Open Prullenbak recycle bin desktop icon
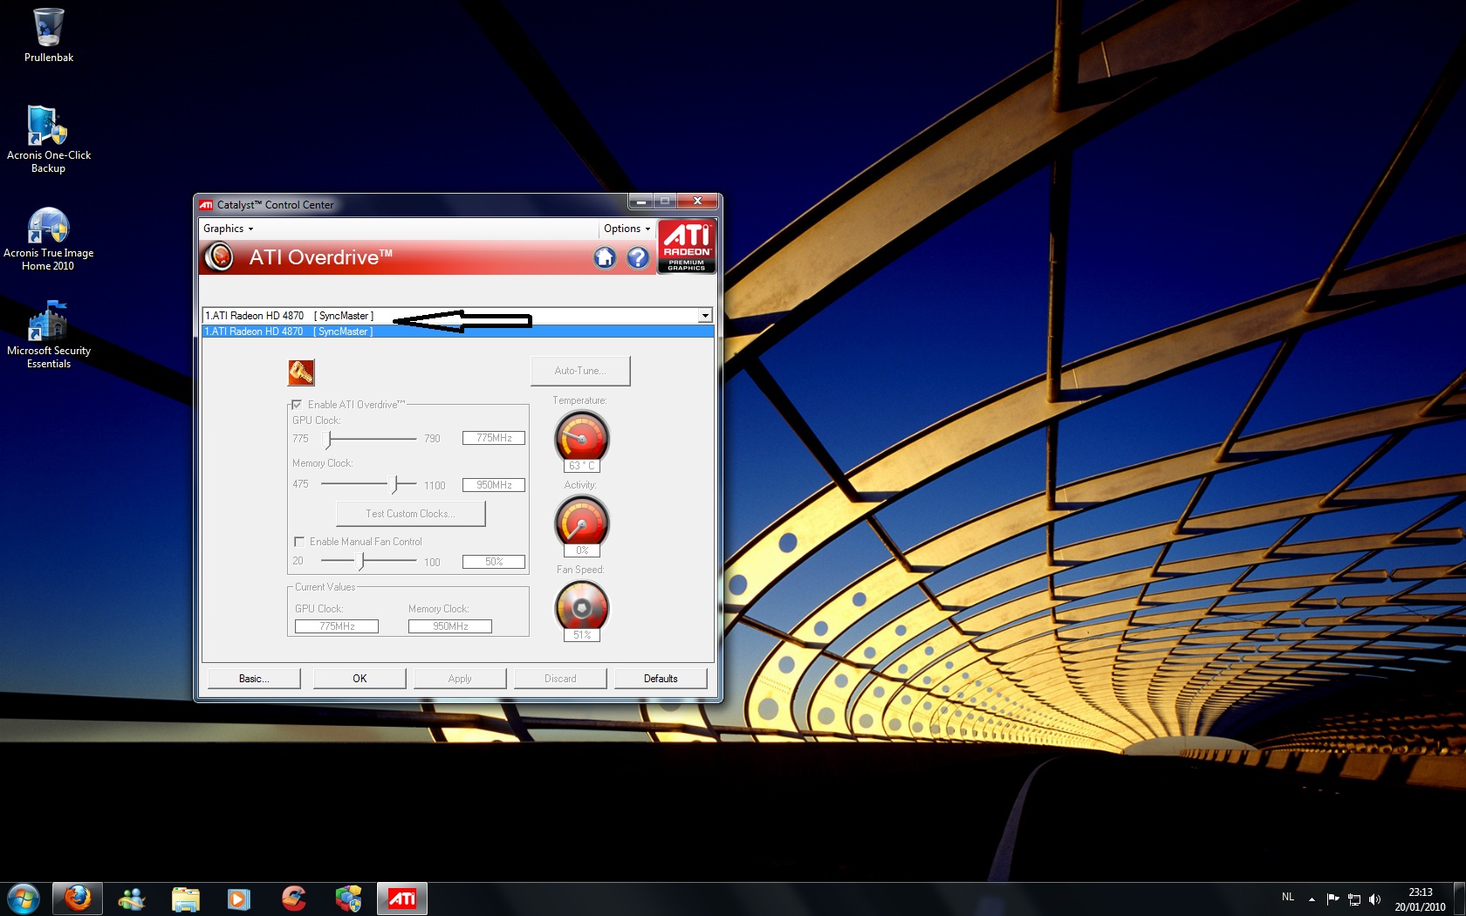The width and height of the screenshot is (1466, 916). pos(48,36)
